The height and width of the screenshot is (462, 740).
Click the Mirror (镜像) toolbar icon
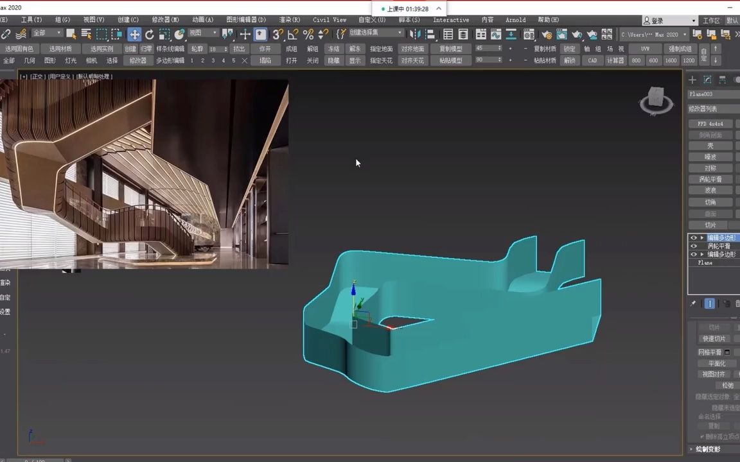[415, 34]
